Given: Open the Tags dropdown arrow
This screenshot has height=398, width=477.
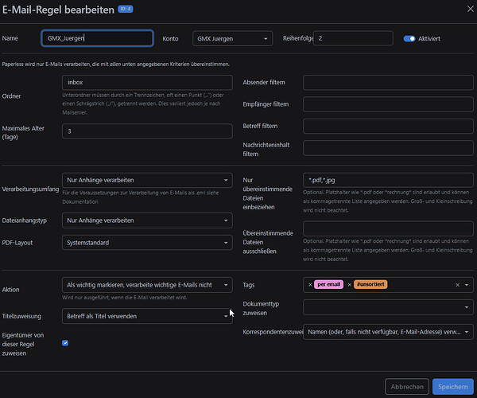Looking at the screenshot, I should [x=467, y=284].
